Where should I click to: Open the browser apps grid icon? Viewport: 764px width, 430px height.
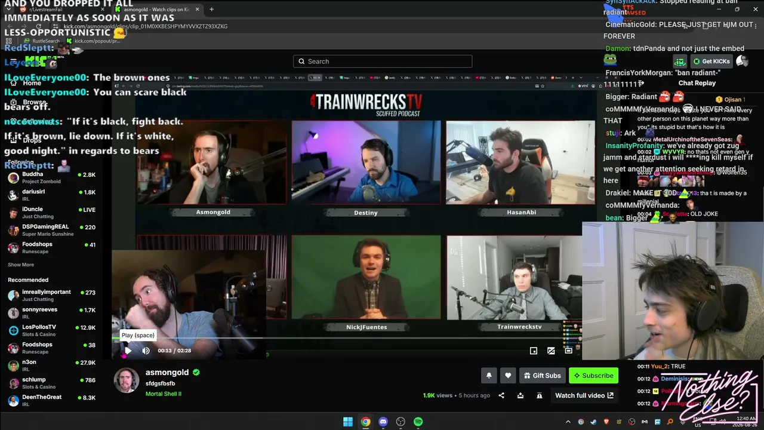8,41
